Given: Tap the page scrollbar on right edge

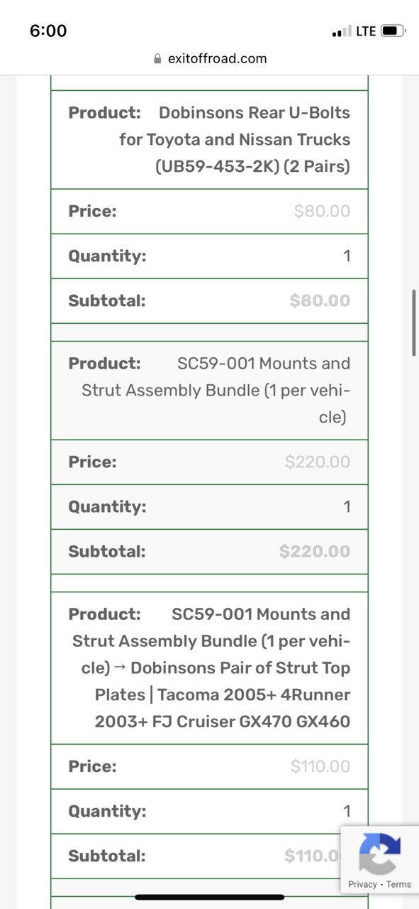Looking at the screenshot, I should [x=414, y=322].
